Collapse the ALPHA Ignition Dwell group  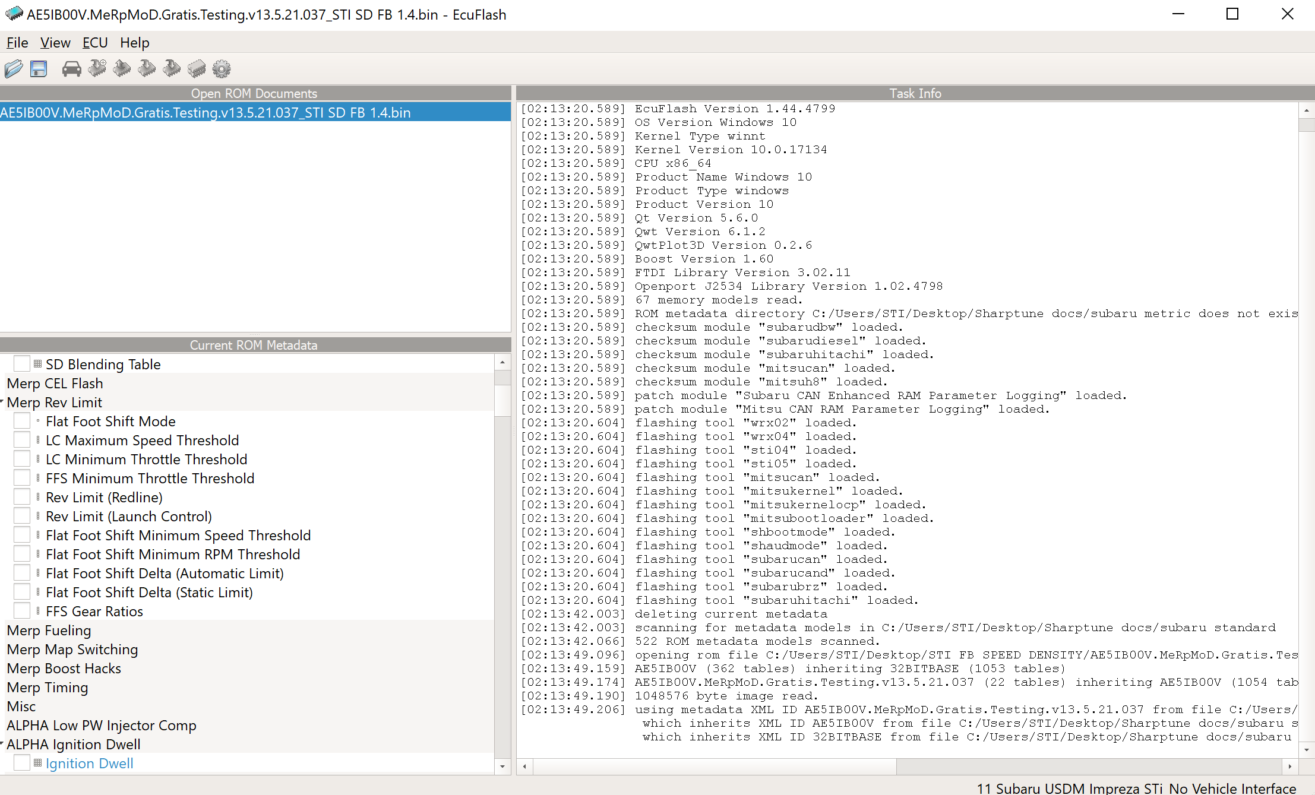2,744
